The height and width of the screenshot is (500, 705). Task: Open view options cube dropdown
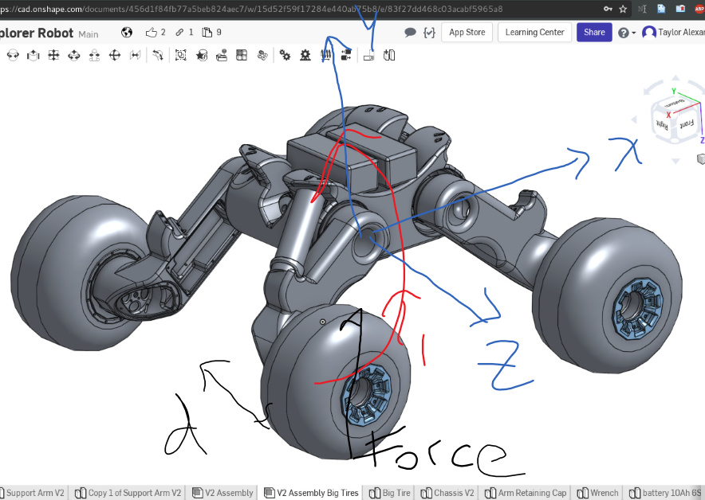click(x=701, y=159)
